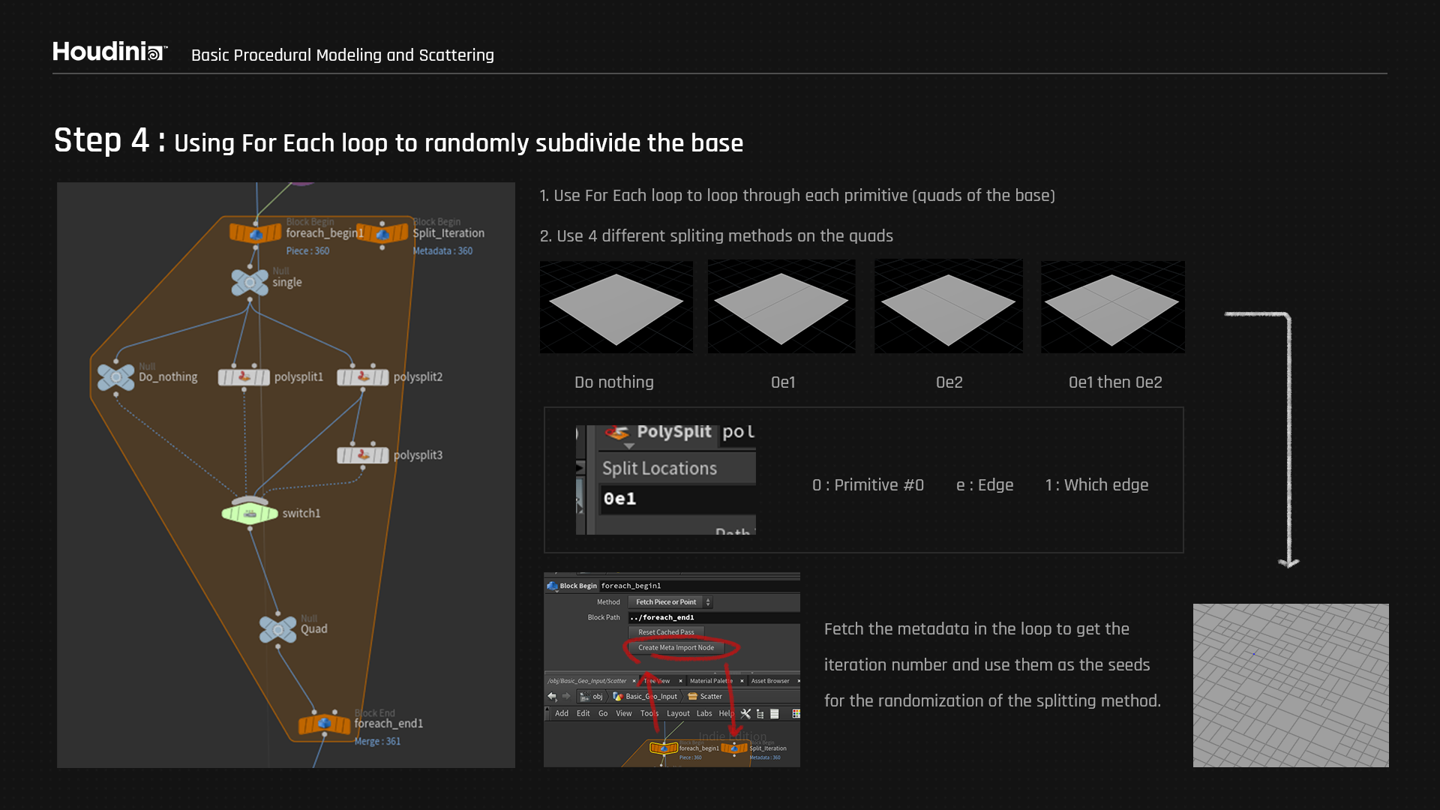
Task: Select the polysplit3 node icon
Action: 363,455
